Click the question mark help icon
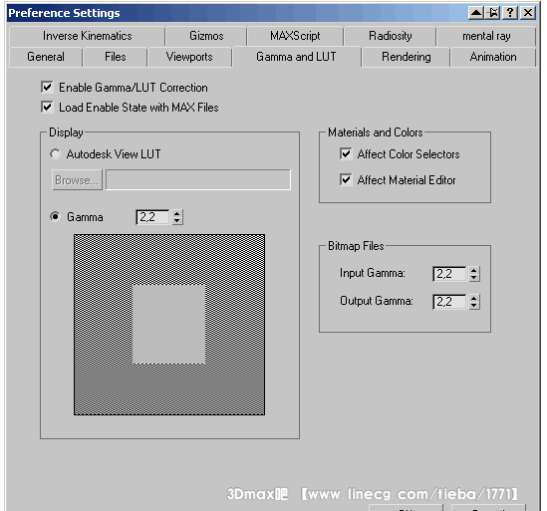The height and width of the screenshot is (511, 547). (x=510, y=13)
